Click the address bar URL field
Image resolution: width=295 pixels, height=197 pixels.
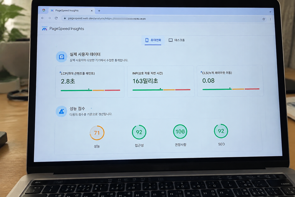pos(164,18)
